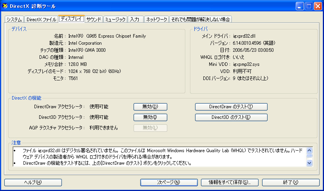This screenshot has height=191, width=324.
Task: Open the ネットワーク tab
Action: pos(156,20)
